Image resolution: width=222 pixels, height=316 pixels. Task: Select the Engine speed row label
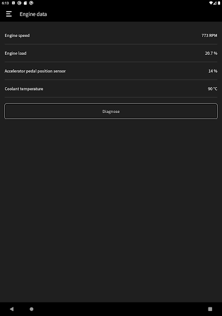[17, 35]
